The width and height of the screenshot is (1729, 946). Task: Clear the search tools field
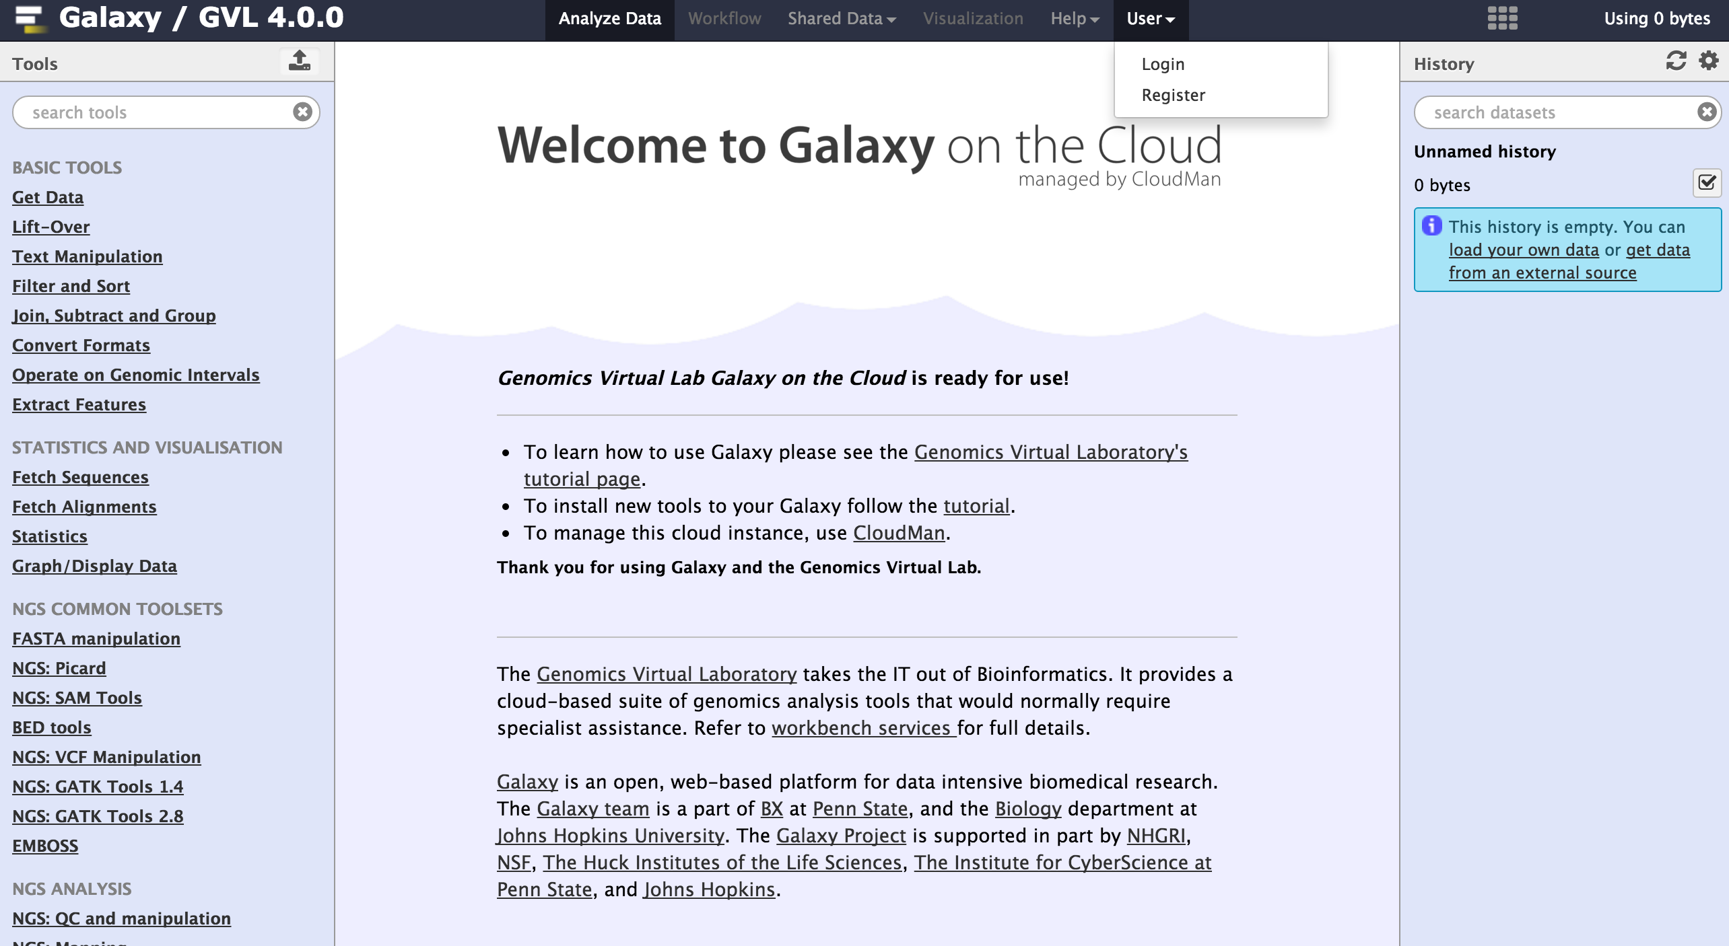tap(303, 112)
